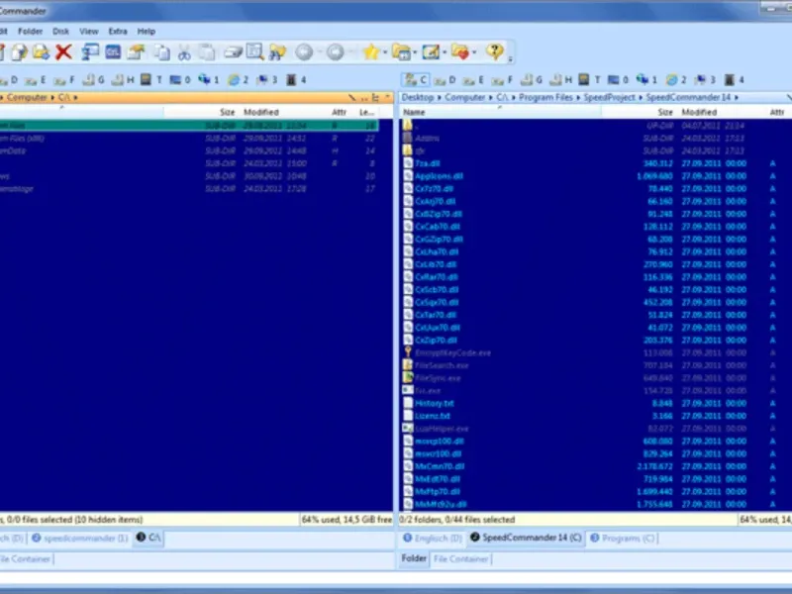Image resolution: width=792 pixels, height=594 pixels.
Task: Click the magnifier quick view icon
Action: click(254, 51)
